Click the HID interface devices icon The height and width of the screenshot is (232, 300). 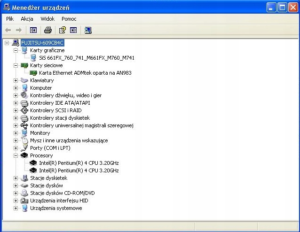pyautogui.click(x=24, y=201)
